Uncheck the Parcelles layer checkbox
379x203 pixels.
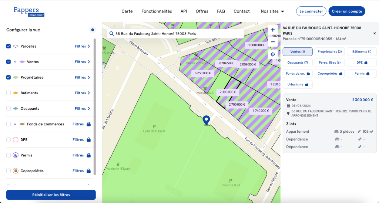point(9,46)
